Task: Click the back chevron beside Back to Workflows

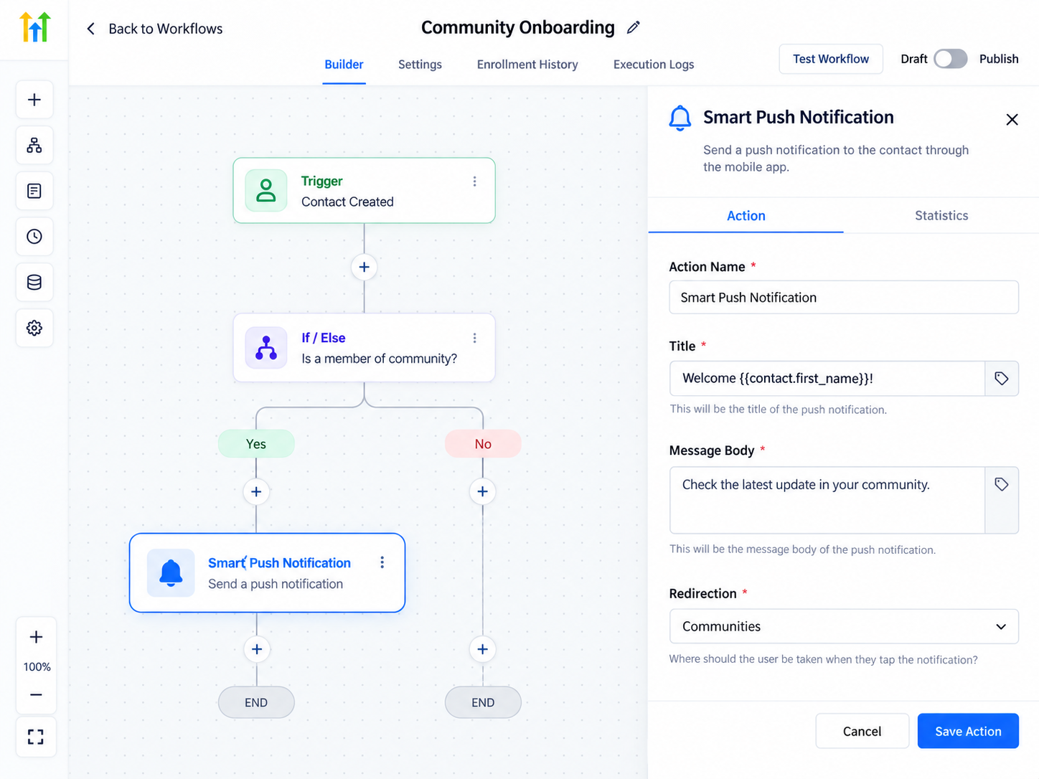Action: coord(90,29)
